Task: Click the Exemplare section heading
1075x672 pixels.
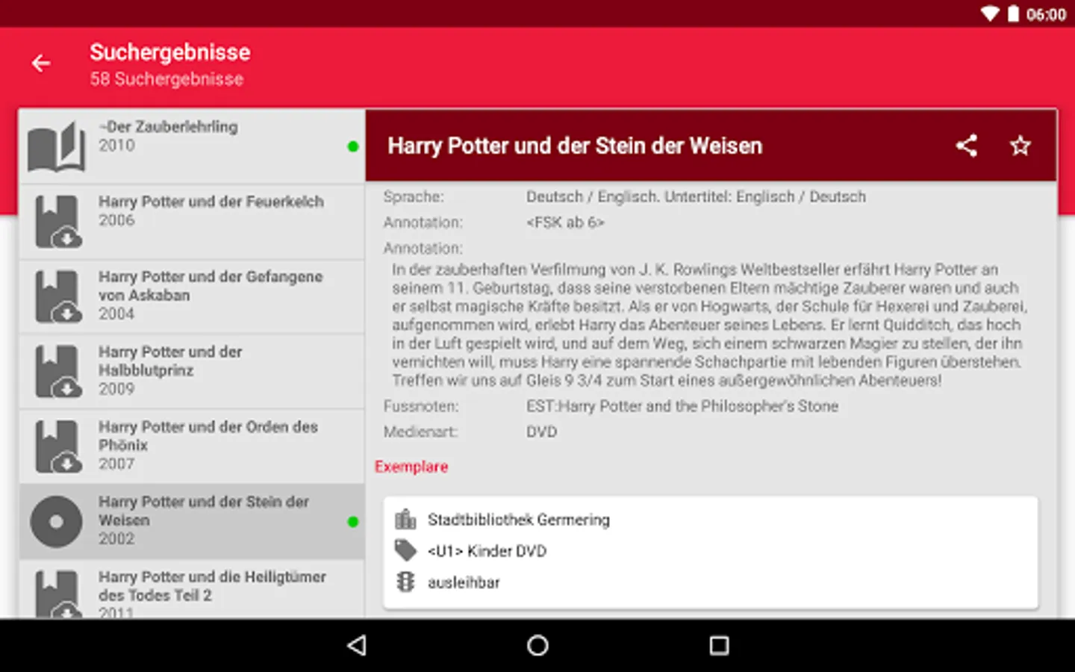Action: coord(411,467)
